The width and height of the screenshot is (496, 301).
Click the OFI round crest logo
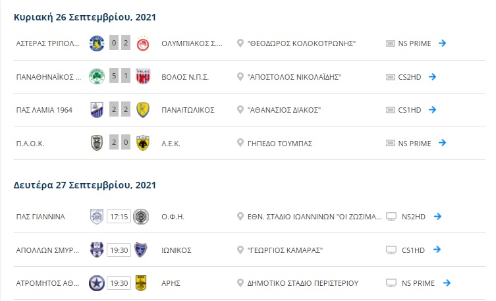[141, 217]
